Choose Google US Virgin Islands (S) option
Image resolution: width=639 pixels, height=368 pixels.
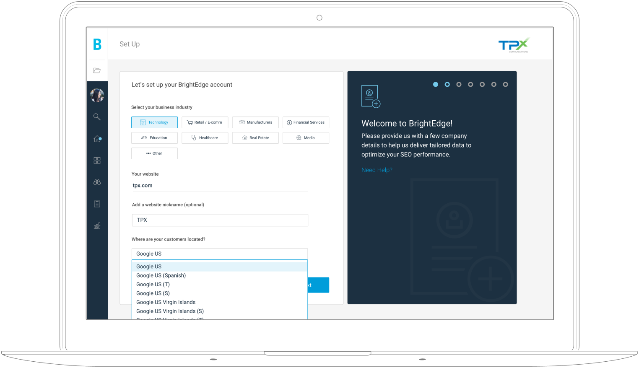[220, 311]
